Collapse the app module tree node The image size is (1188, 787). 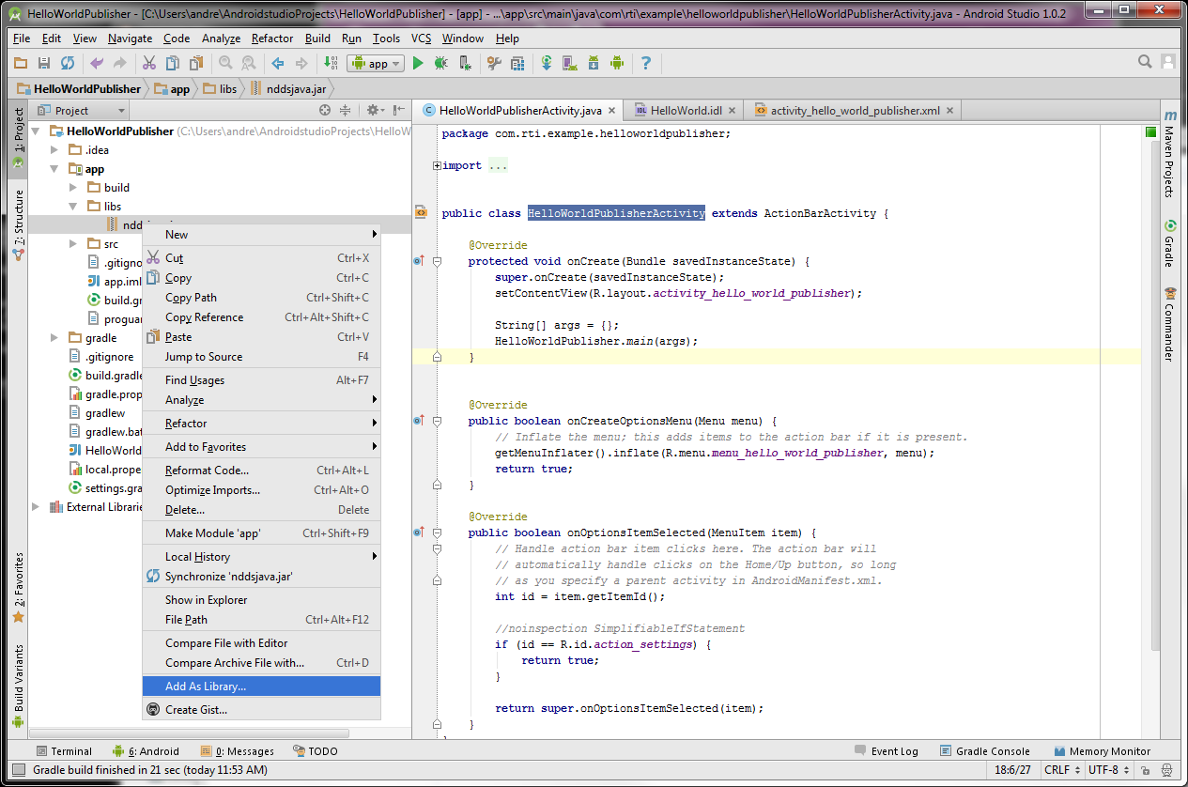coord(54,169)
